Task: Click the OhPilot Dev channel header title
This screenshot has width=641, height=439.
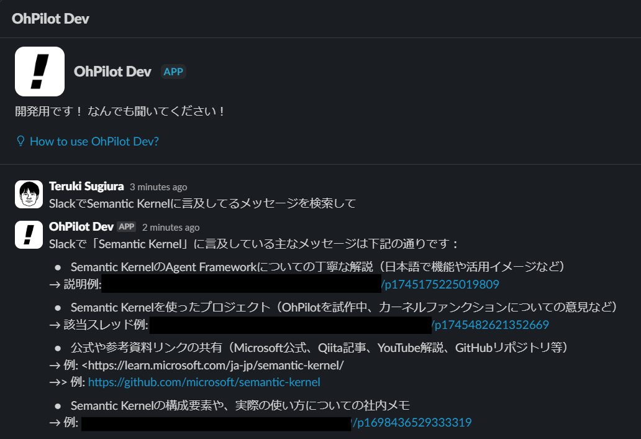Action: (50, 19)
